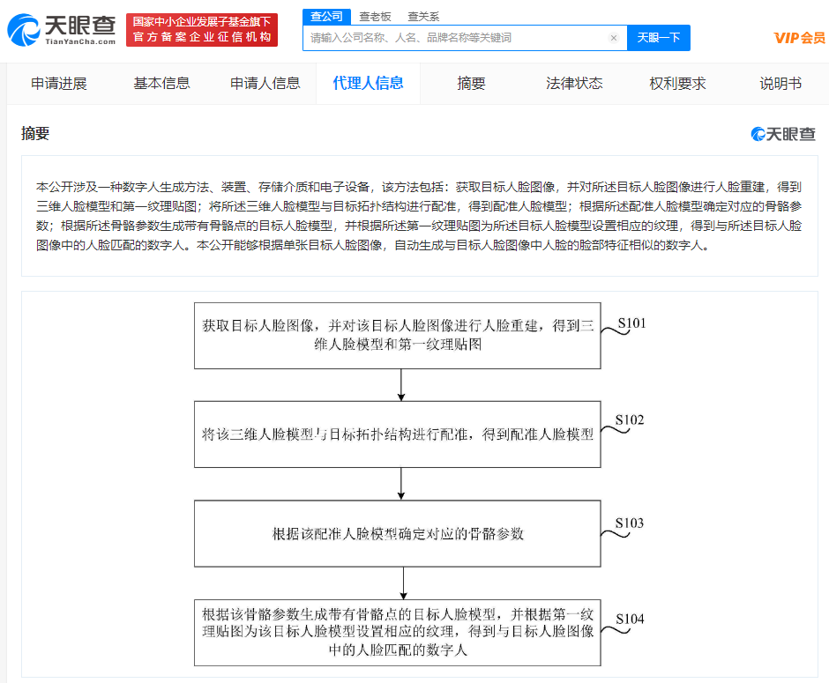Click the abstract paragraph starting 本公开涉及一种数字人生成方法
This screenshot has width=829, height=683.
coord(419,216)
